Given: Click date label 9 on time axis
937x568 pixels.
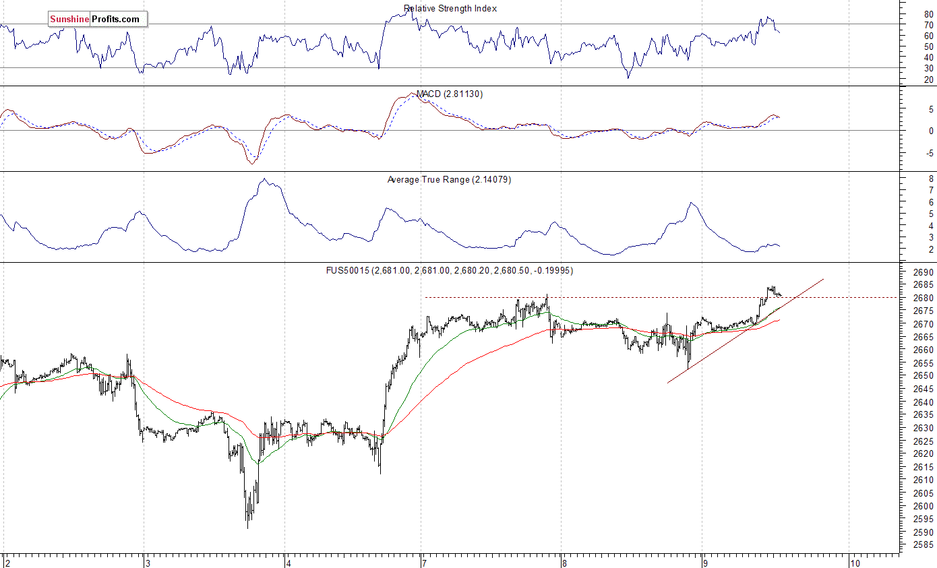Looking at the screenshot, I should 704,563.
